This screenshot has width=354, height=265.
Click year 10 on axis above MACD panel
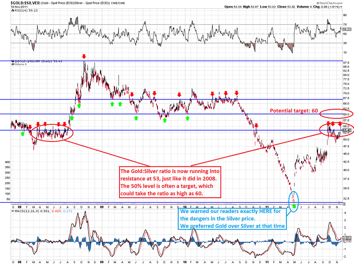(x=185, y=207)
